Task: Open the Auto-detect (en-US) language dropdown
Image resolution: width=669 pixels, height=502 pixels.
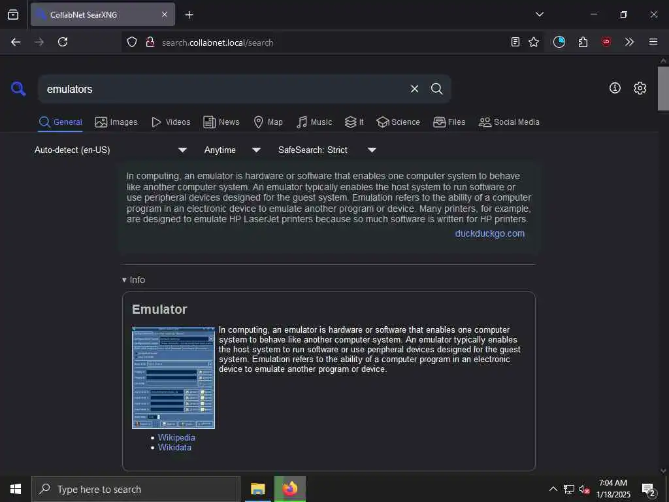Action: pos(111,150)
